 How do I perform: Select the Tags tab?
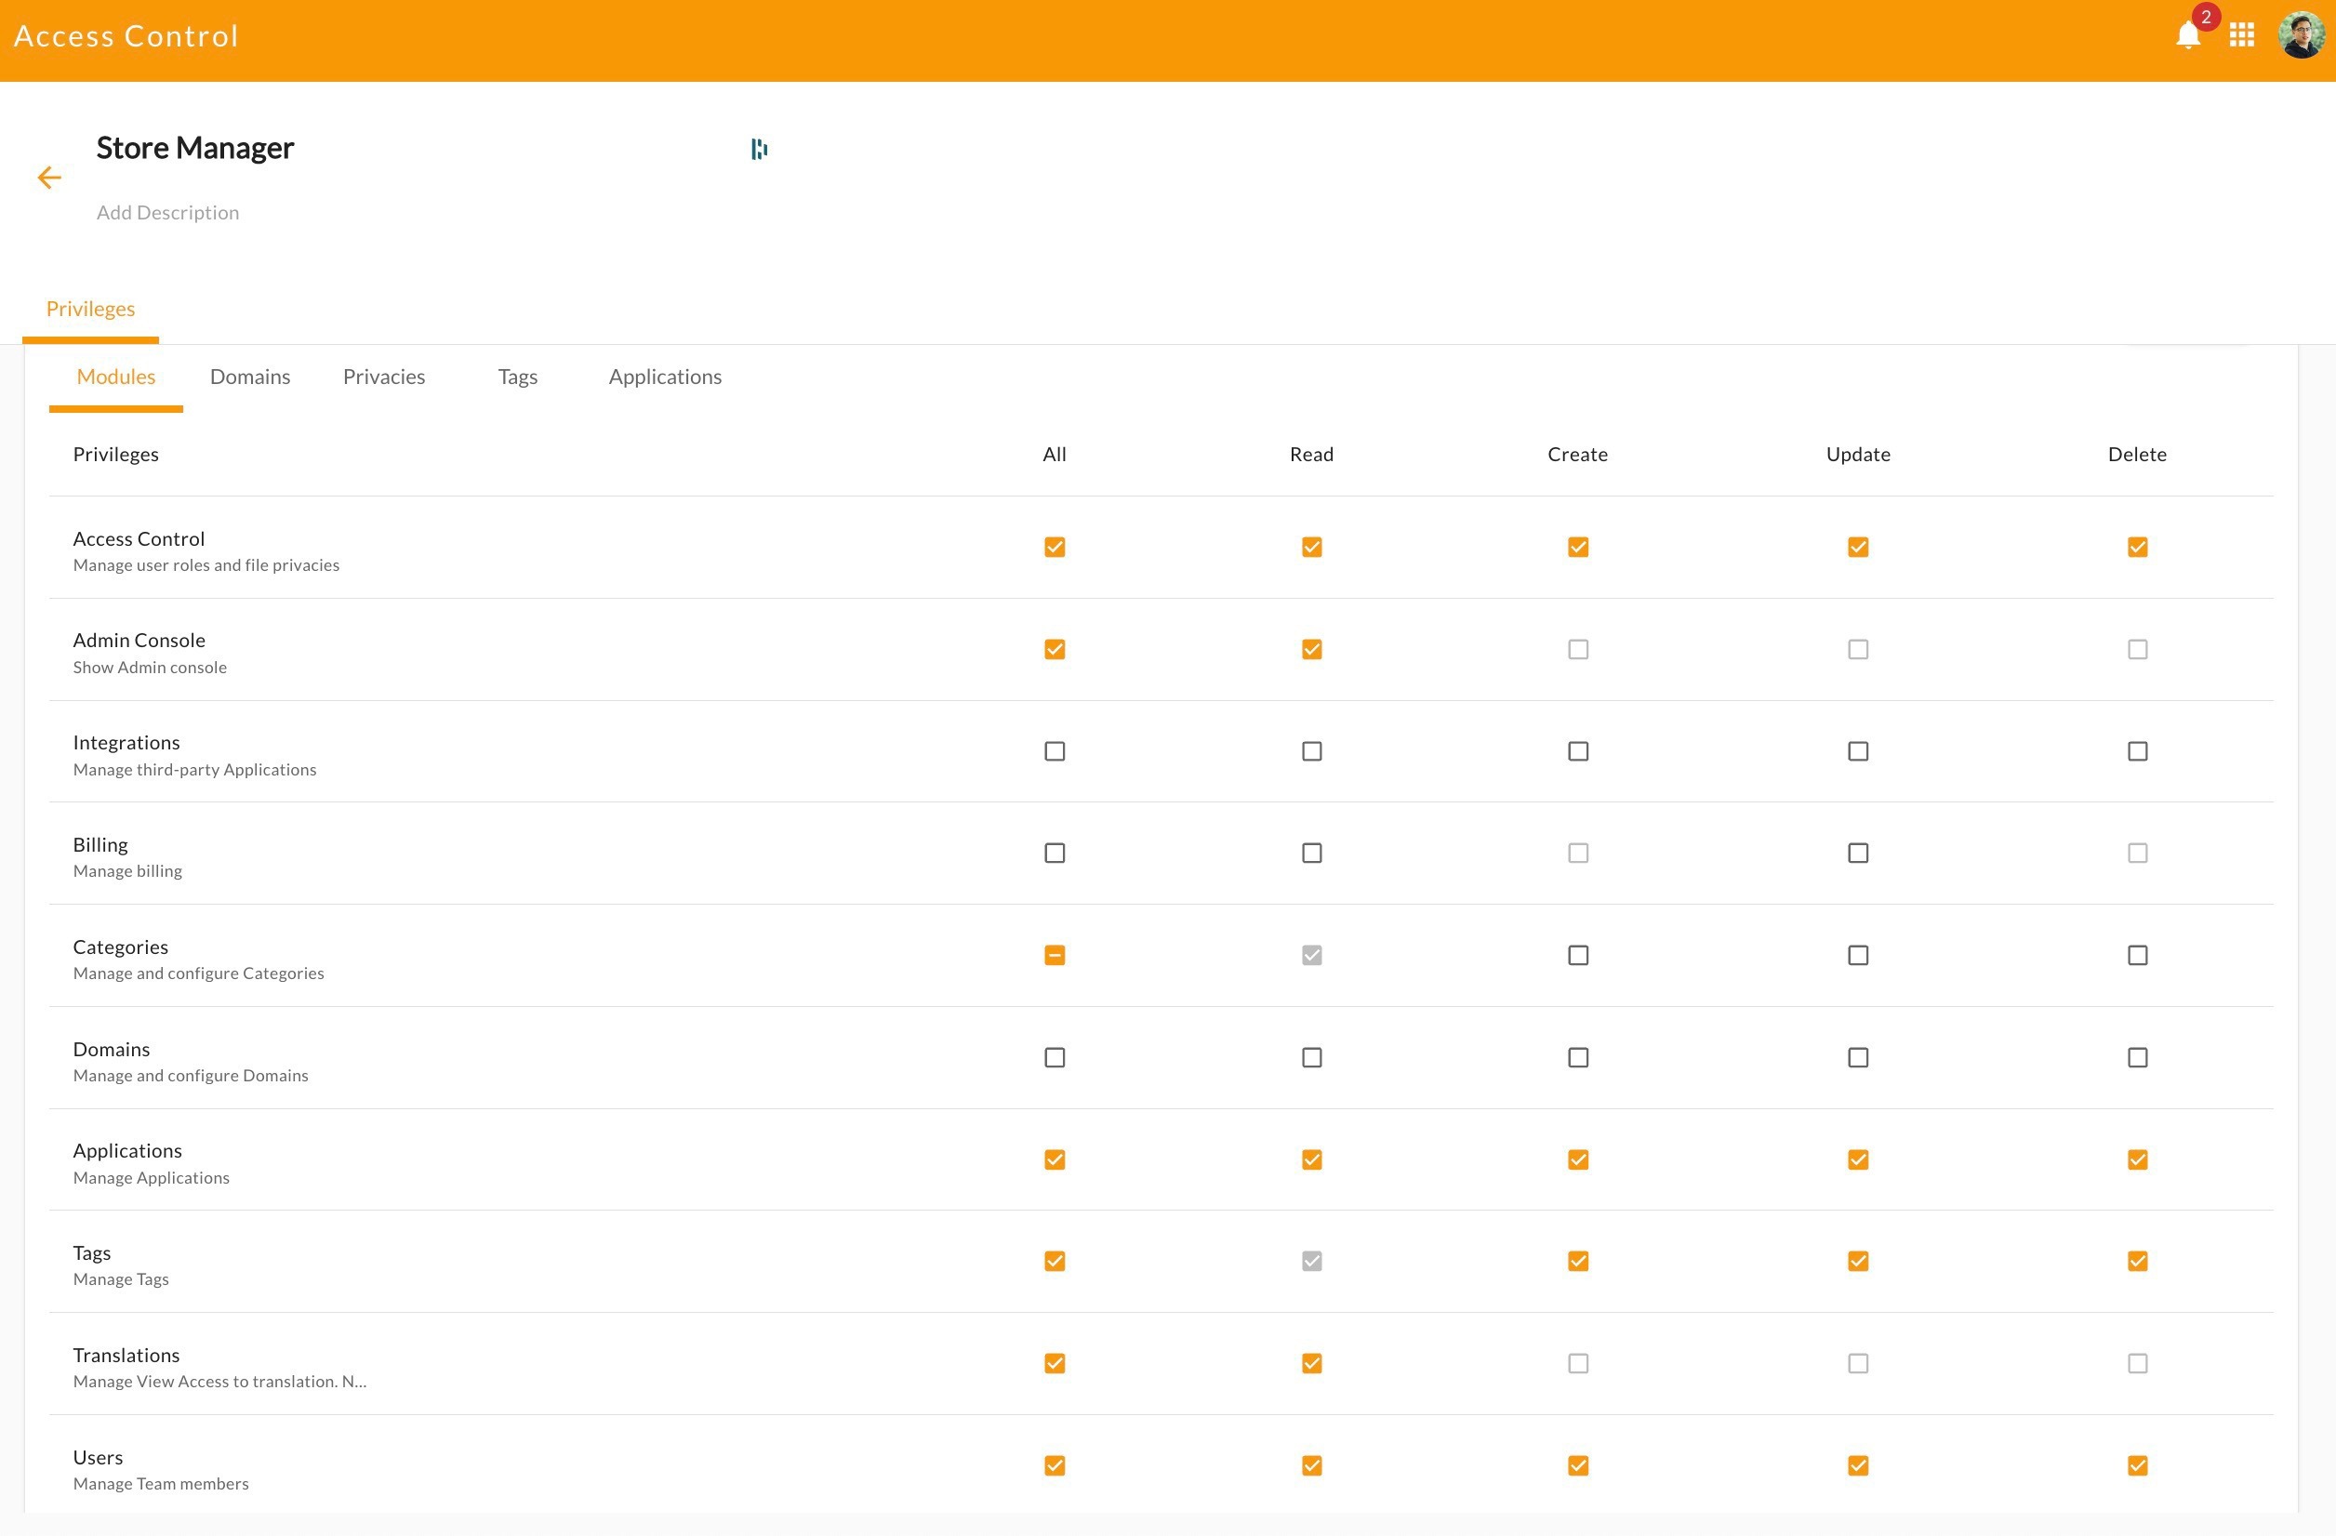click(x=517, y=377)
